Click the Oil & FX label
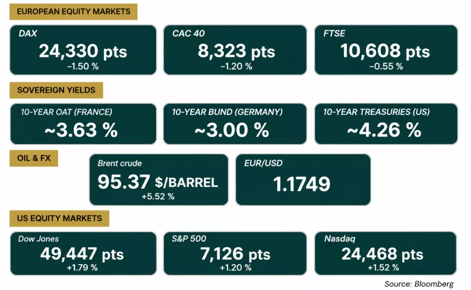 [34, 158]
